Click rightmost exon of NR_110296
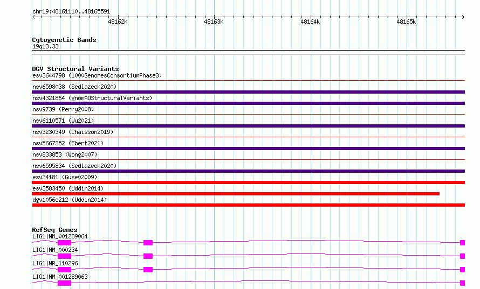The height and width of the screenshot is (289, 480). point(463,270)
